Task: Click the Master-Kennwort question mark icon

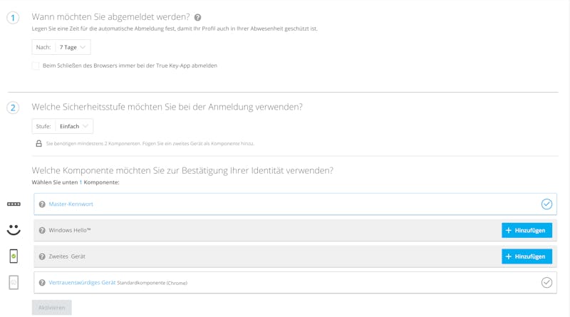Action: (x=42, y=204)
